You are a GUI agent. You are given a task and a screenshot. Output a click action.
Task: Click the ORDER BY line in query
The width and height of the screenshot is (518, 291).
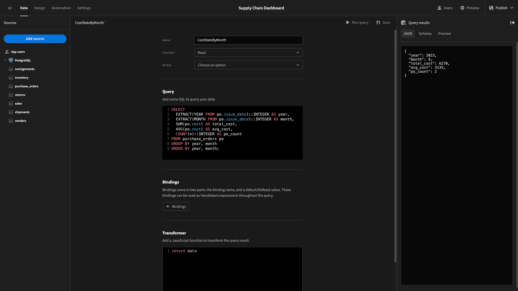(195, 149)
